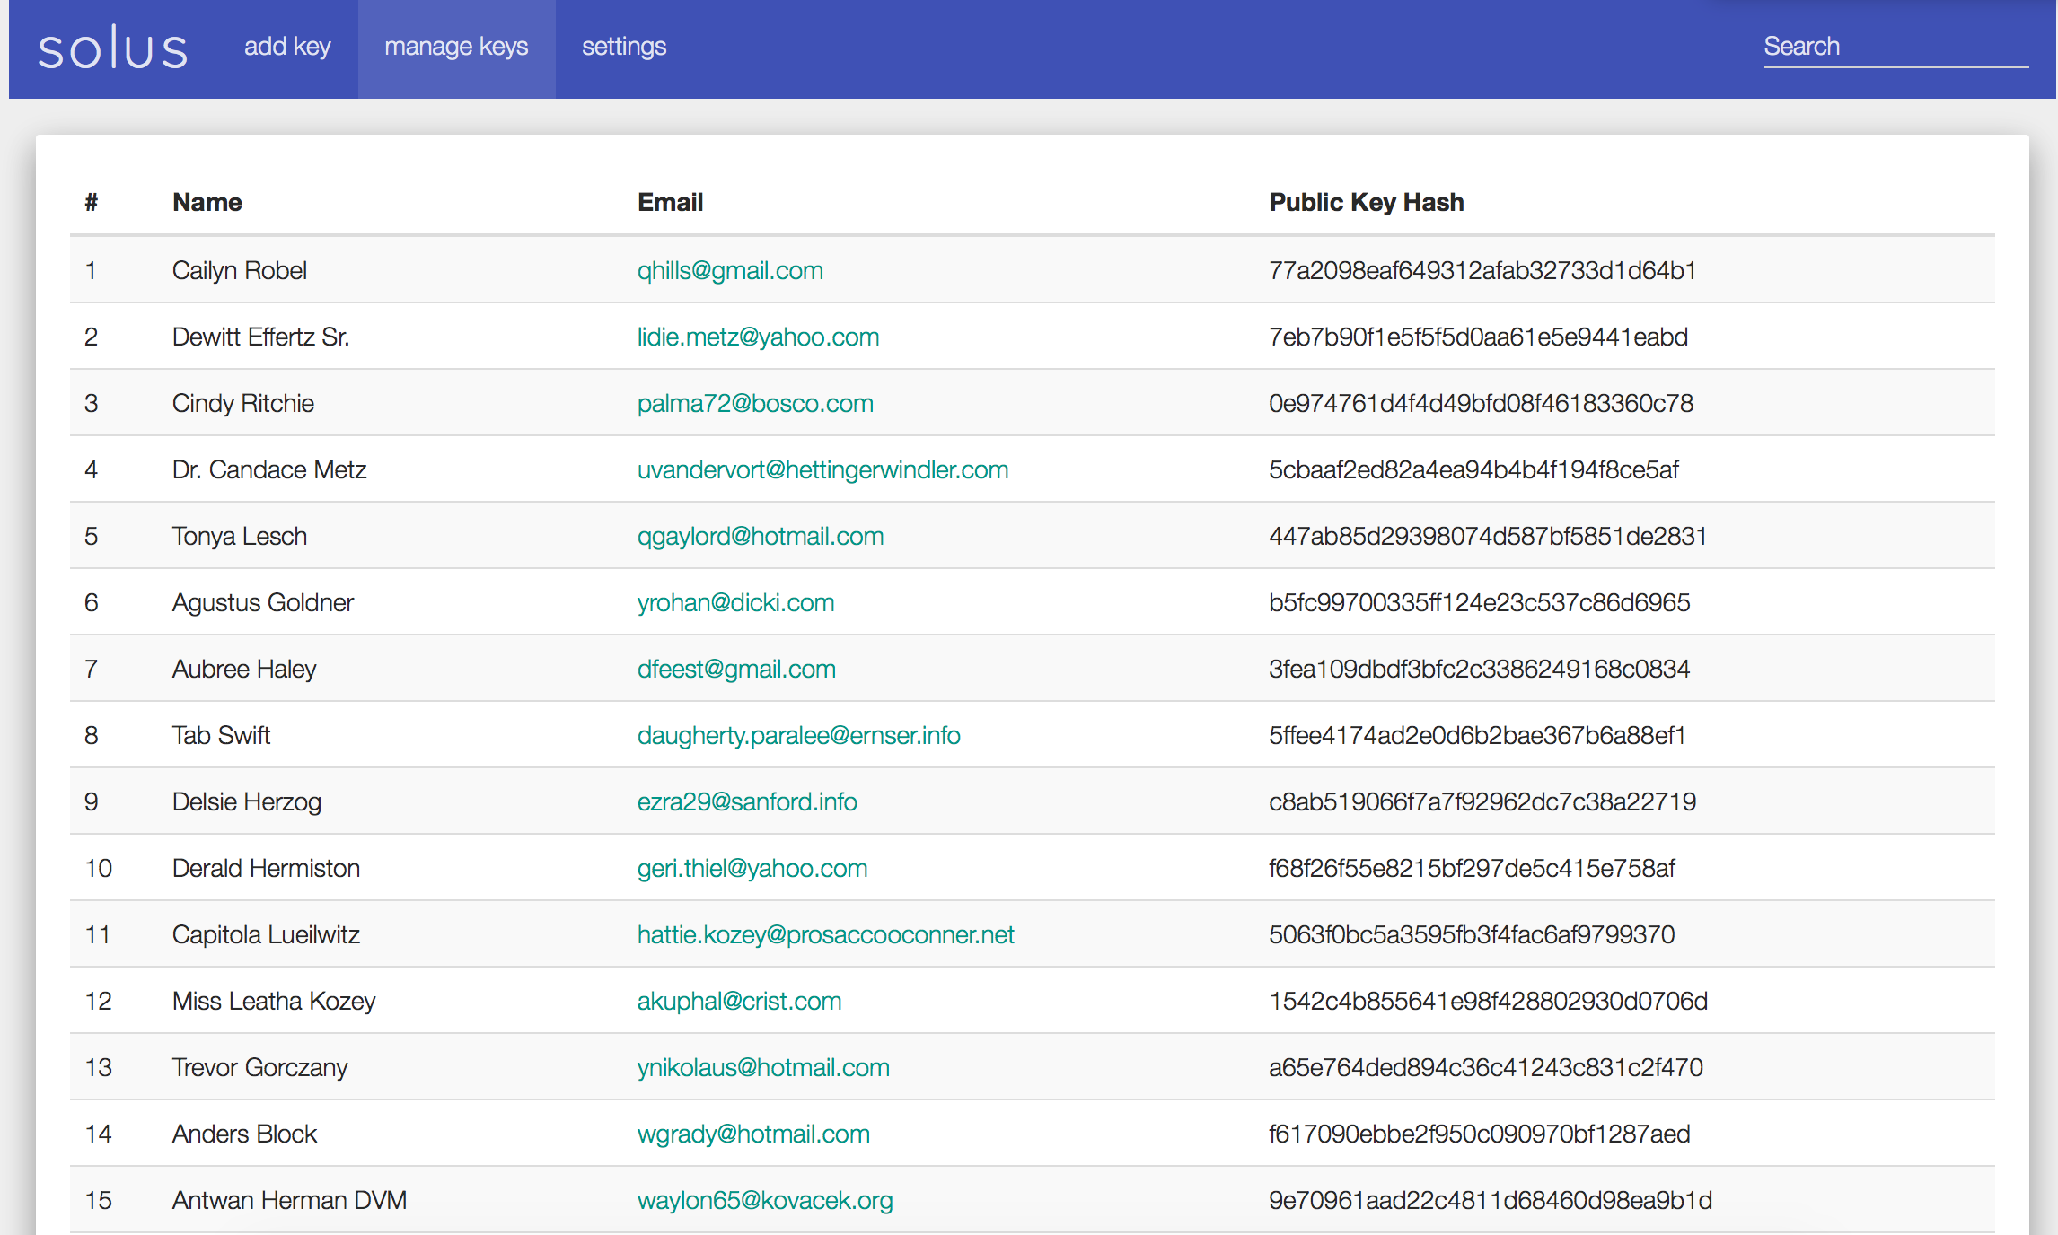Select the manage keys tab

click(456, 47)
